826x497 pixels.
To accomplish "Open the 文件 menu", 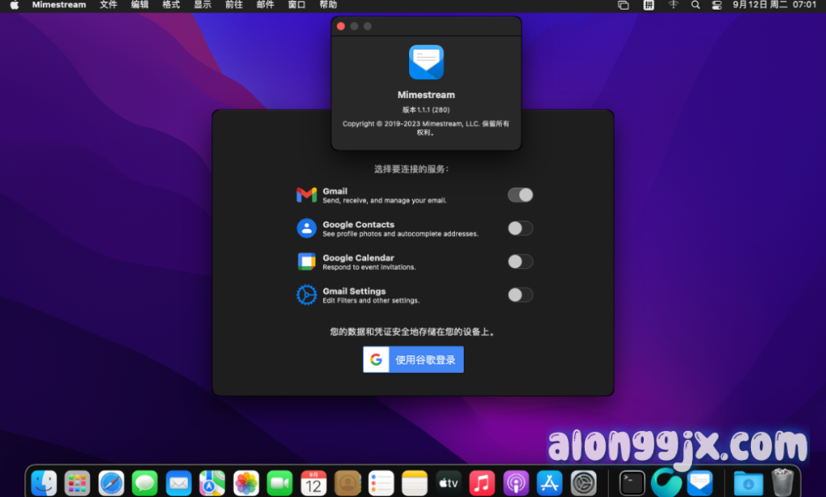I will [108, 5].
